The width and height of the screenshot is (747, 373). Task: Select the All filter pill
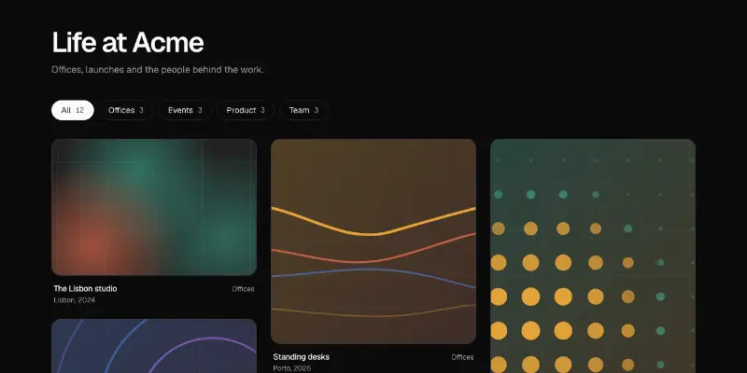pyautogui.click(x=73, y=110)
